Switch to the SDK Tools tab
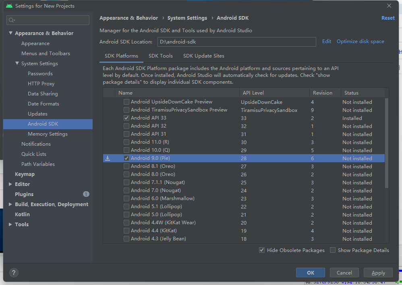The image size is (402, 285). [160, 56]
